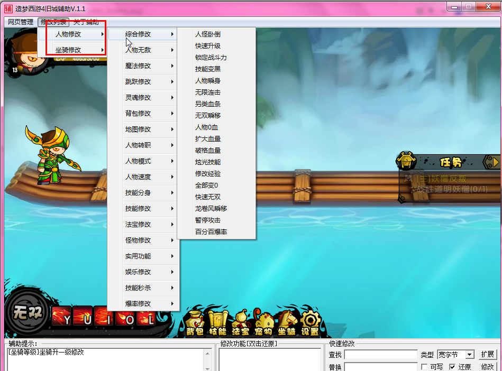Image resolution: width=502 pixels, height=371 pixels.
Task: Activate the Y skill slot
Action: [x=61, y=316]
